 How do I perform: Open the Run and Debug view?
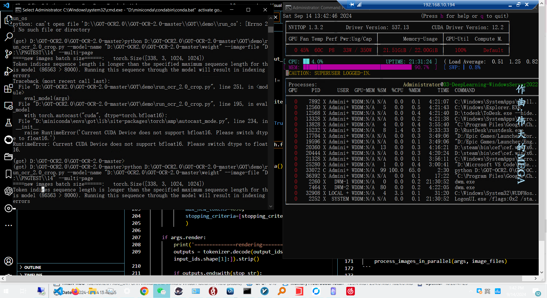9,71
